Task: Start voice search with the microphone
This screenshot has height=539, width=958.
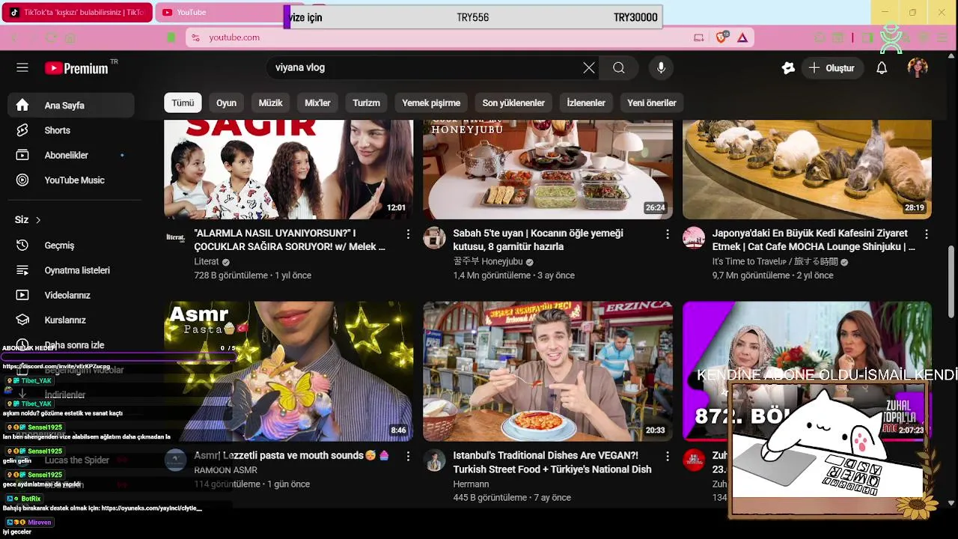Action: (x=661, y=67)
